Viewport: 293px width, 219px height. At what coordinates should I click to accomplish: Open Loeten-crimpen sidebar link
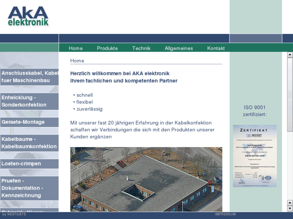[29, 164]
